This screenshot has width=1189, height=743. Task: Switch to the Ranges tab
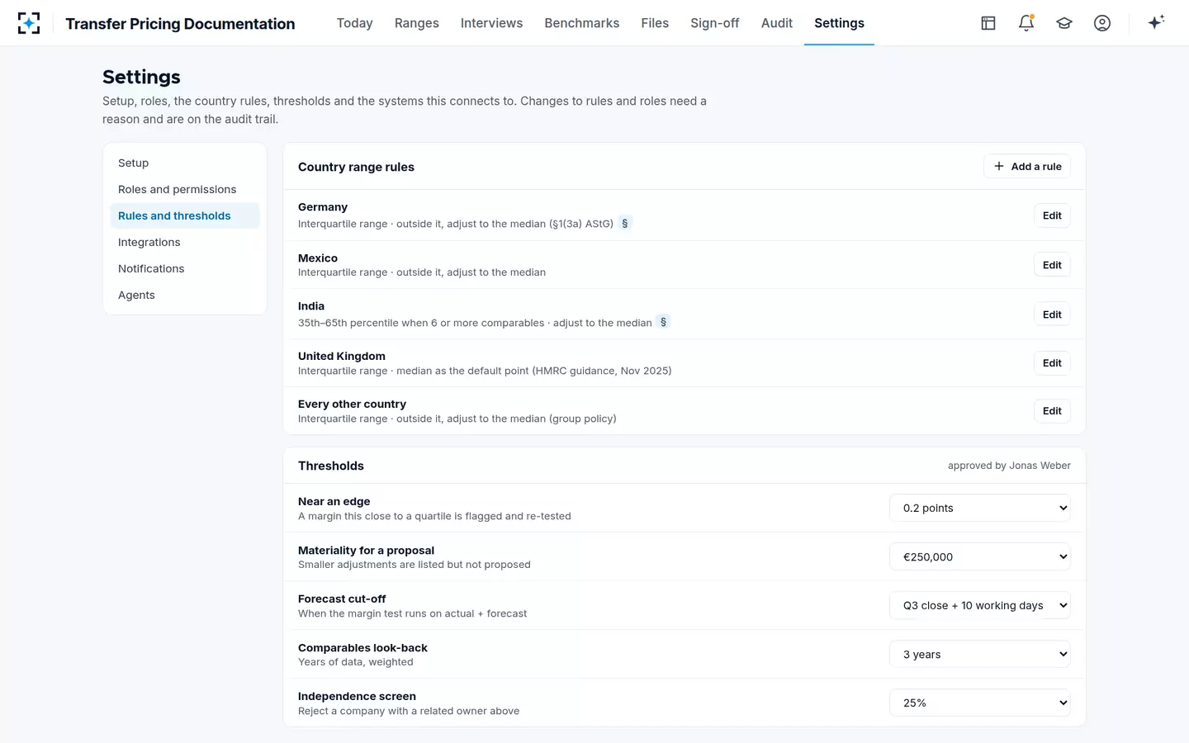(x=417, y=23)
